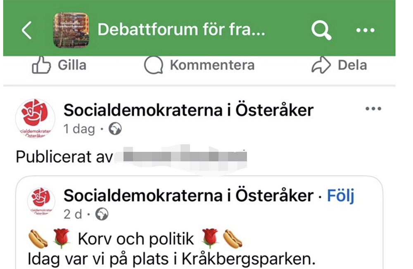This screenshot has width=413, height=269.
Task: Show privacy via globe icon beside 1 dag
Action: (x=115, y=129)
